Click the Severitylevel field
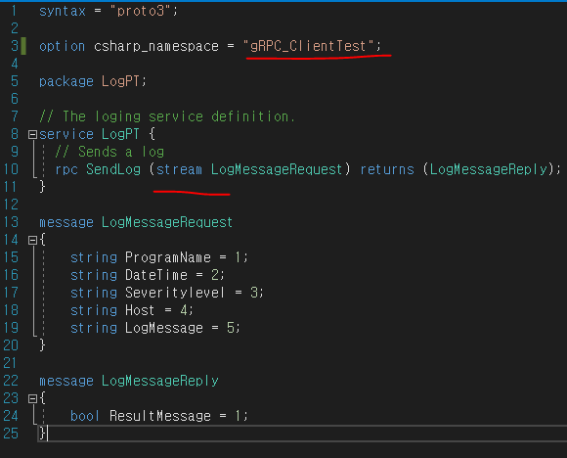Viewport: 567px width, 458px height. [x=175, y=293]
